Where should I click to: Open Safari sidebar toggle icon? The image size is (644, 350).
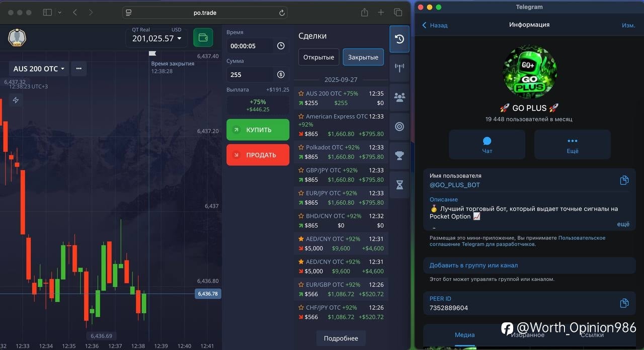point(47,13)
